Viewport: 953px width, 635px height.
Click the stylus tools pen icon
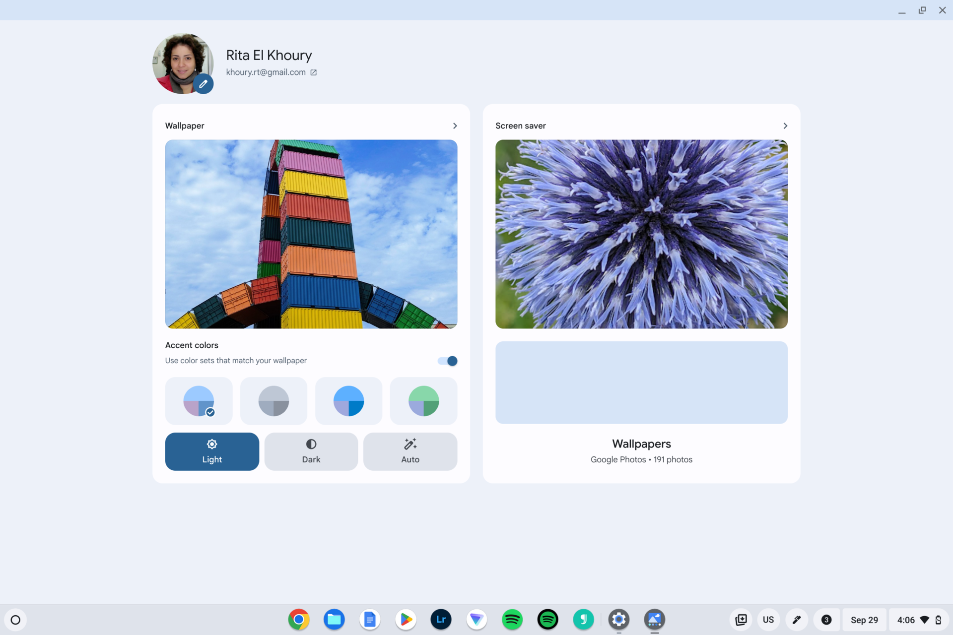tap(797, 620)
